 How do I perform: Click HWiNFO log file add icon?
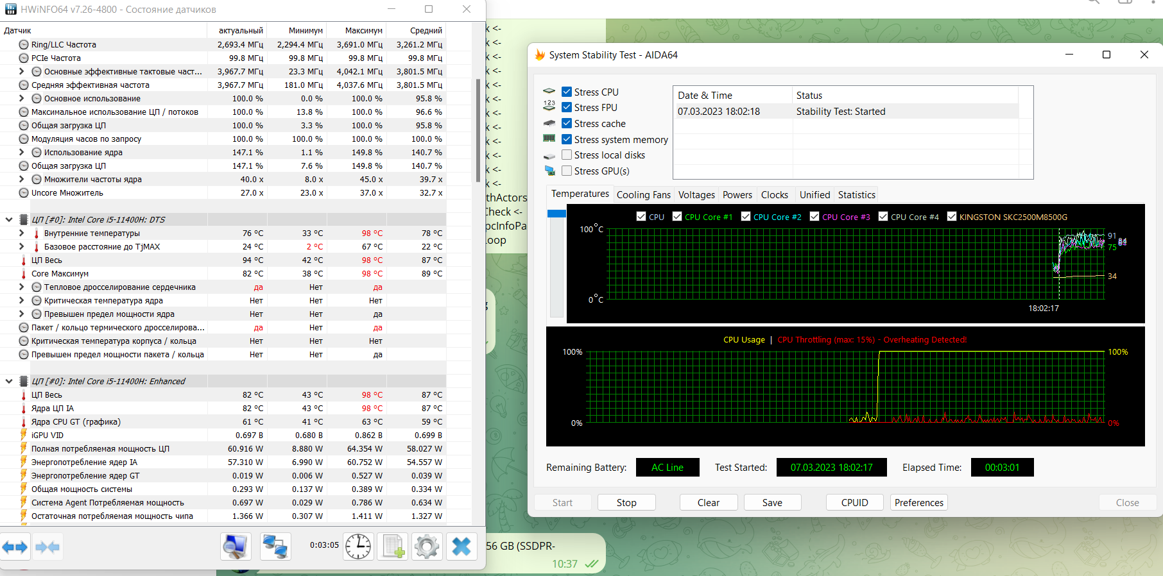[x=393, y=546]
